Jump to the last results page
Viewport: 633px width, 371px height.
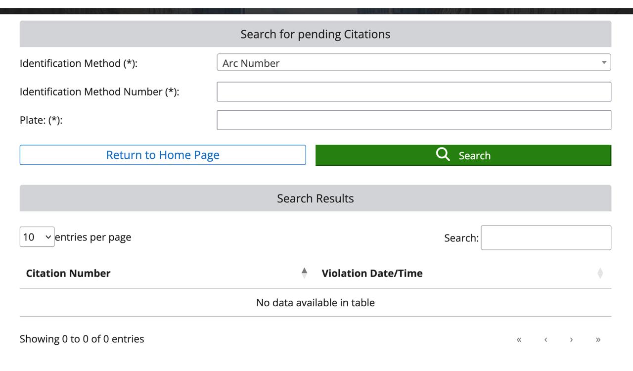tap(598, 339)
